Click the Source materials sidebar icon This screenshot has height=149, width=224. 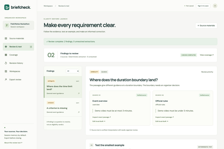coord(6,38)
